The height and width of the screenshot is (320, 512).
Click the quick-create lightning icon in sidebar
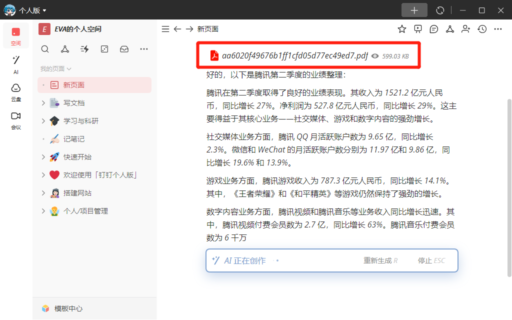click(x=84, y=49)
